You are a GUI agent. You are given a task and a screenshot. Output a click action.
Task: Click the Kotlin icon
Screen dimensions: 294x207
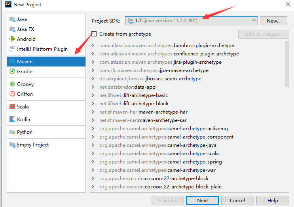click(x=12, y=120)
